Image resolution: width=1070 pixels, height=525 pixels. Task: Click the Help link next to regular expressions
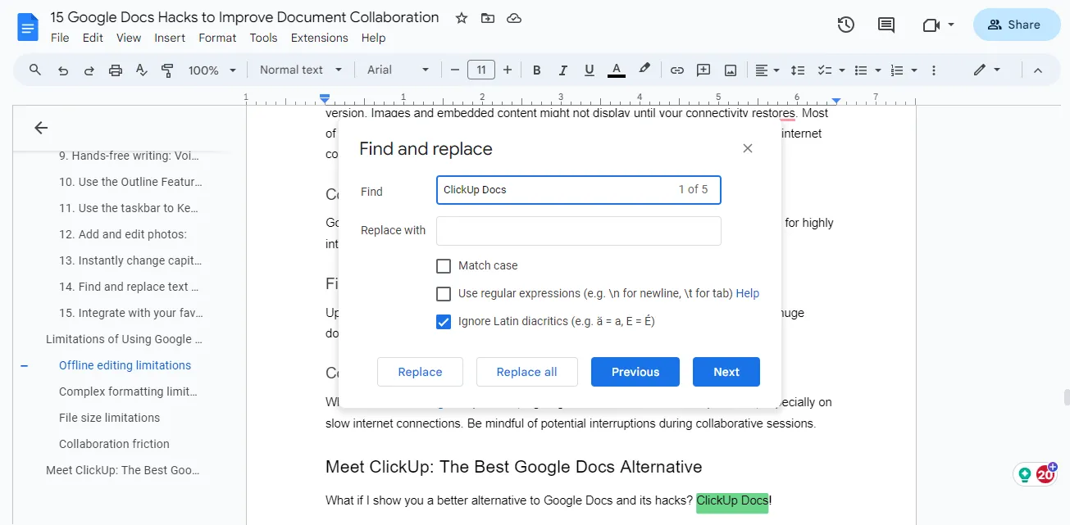click(747, 293)
